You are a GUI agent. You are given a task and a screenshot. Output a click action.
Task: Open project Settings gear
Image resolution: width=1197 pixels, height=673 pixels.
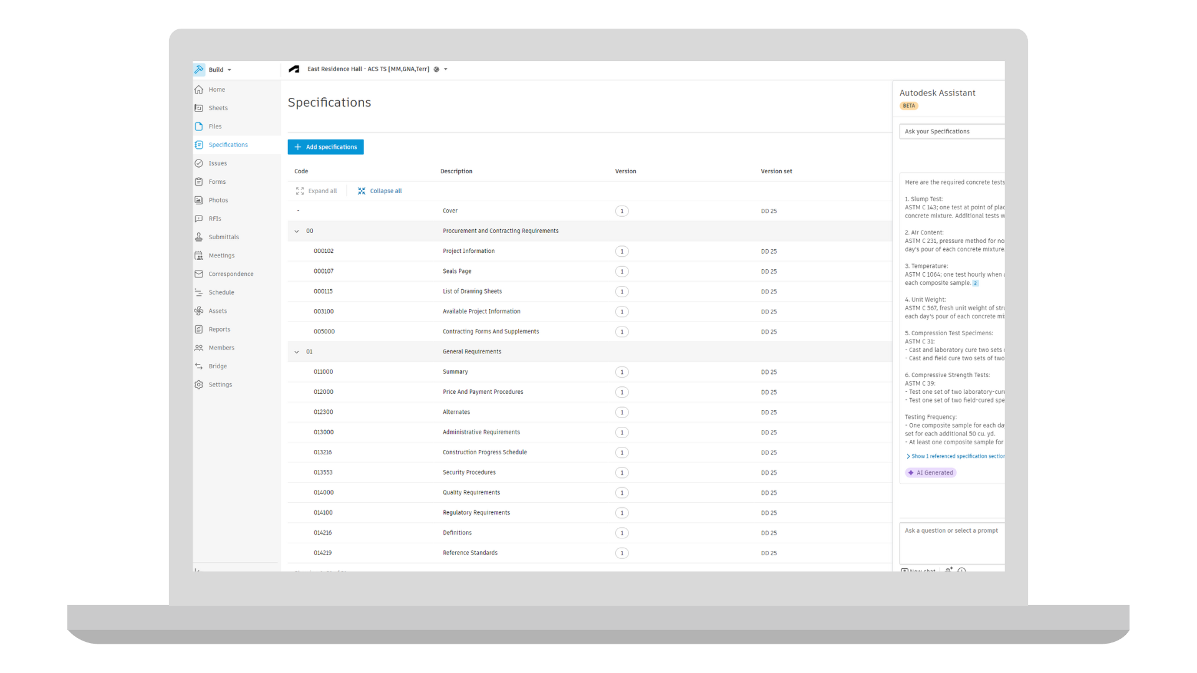coord(199,384)
